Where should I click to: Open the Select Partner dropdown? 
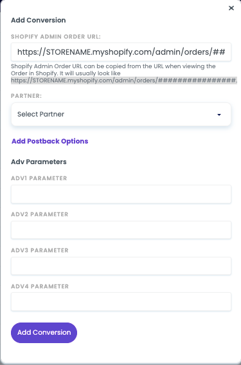point(121,115)
